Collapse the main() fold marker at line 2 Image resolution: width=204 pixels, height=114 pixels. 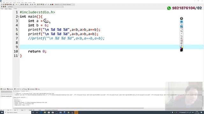pos(18,16)
